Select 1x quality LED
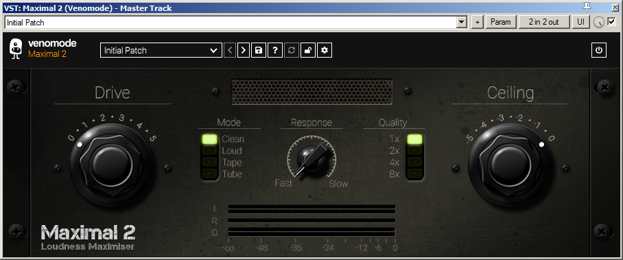This screenshot has width=623, height=260. [x=415, y=139]
